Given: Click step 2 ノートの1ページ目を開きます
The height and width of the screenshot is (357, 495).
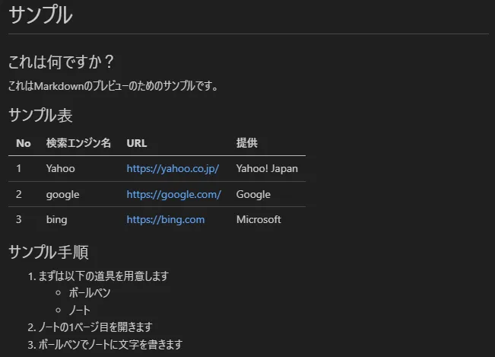Looking at the screenshot, I should click(x=95, y=327).
